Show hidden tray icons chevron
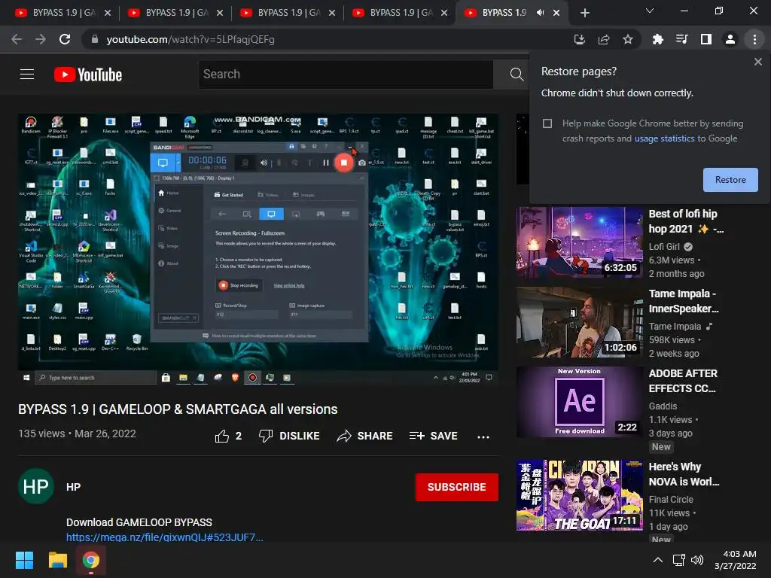This screenshot has width=771, height=578. tap(657, 560)
